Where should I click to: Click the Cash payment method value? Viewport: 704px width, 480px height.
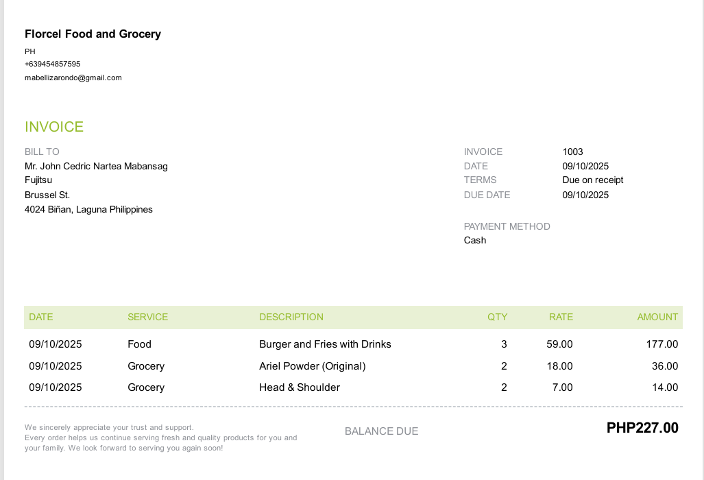[x=474, y=241]
